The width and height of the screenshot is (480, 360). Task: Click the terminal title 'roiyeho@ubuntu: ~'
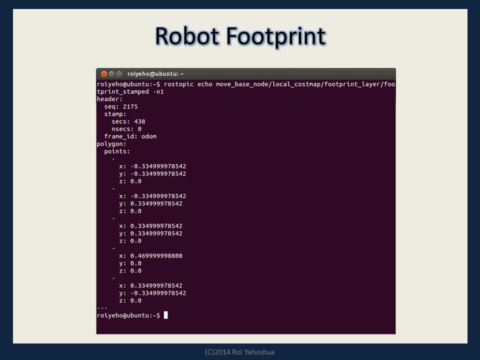tap(155, 74)
